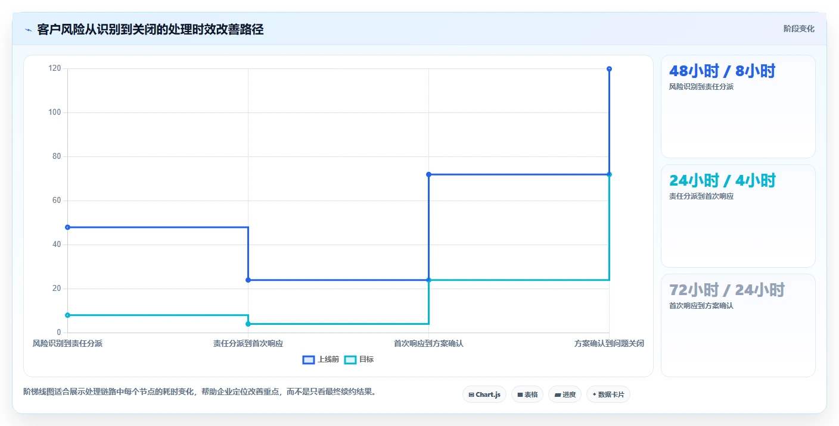Click the 上线前 point at 72 on 首次响应到方案确认
The image size is (839, 426).
(x=428, y=174)
